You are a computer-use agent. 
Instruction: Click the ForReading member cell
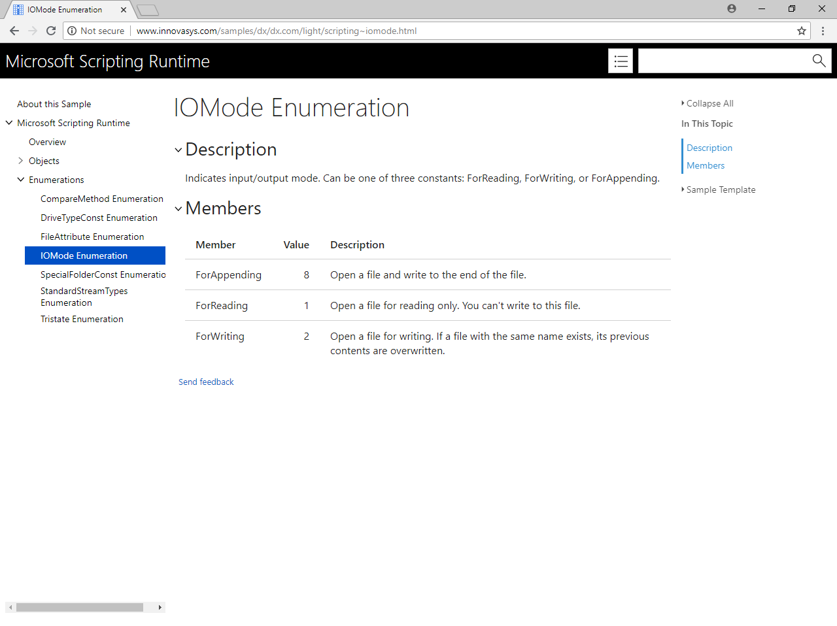222,305
